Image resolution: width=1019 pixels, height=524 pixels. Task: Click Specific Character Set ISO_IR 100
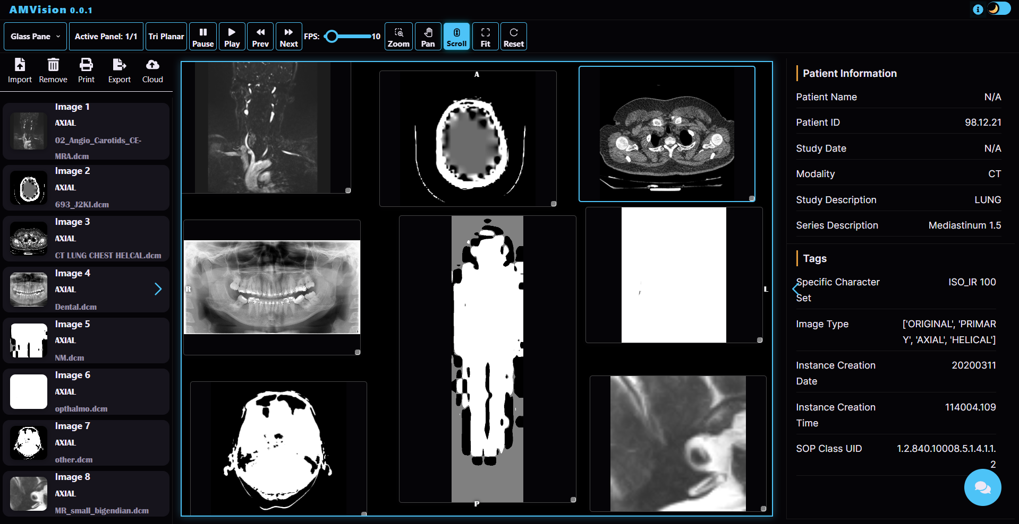tap(972, 282)
